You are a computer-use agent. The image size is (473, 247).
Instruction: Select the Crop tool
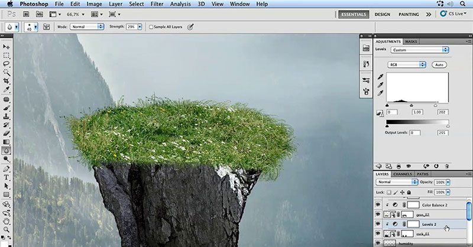pyautogui.click(x=6, y=81)
